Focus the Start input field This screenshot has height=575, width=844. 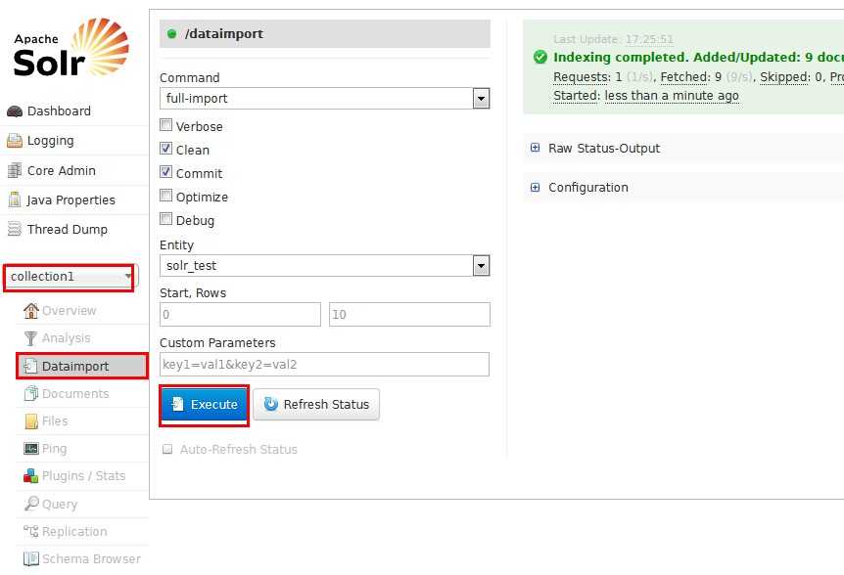pos(240,314)
